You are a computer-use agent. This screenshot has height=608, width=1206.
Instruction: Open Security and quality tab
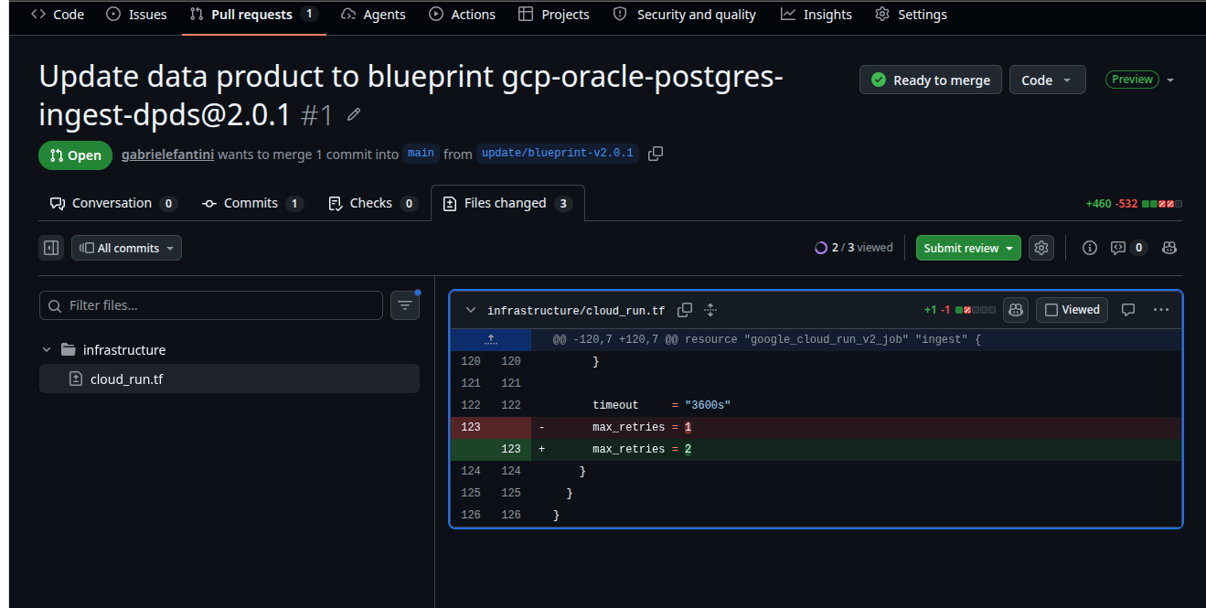tap(684, 15)
